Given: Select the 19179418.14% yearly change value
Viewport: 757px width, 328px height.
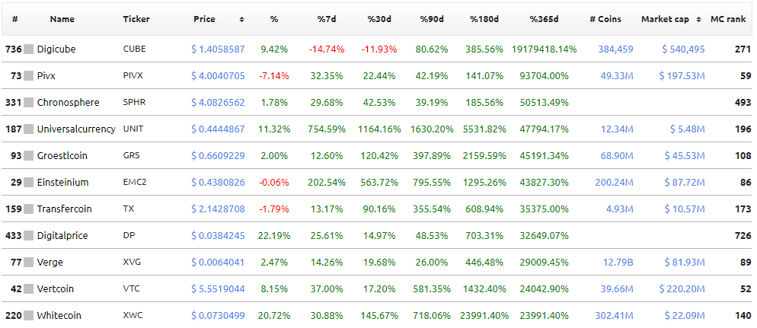Looking at the screenshot, I should point(544,49).
